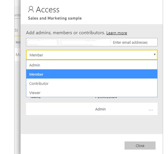168x154 pixels.
Task: Click the Sales and Marketing sample subtitle
Action: (55, 18)
